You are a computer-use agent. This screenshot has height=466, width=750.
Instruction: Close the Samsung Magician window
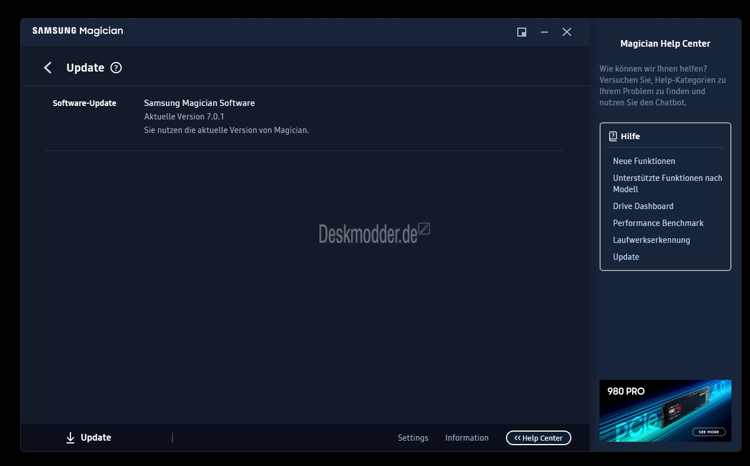click(567, 32)
